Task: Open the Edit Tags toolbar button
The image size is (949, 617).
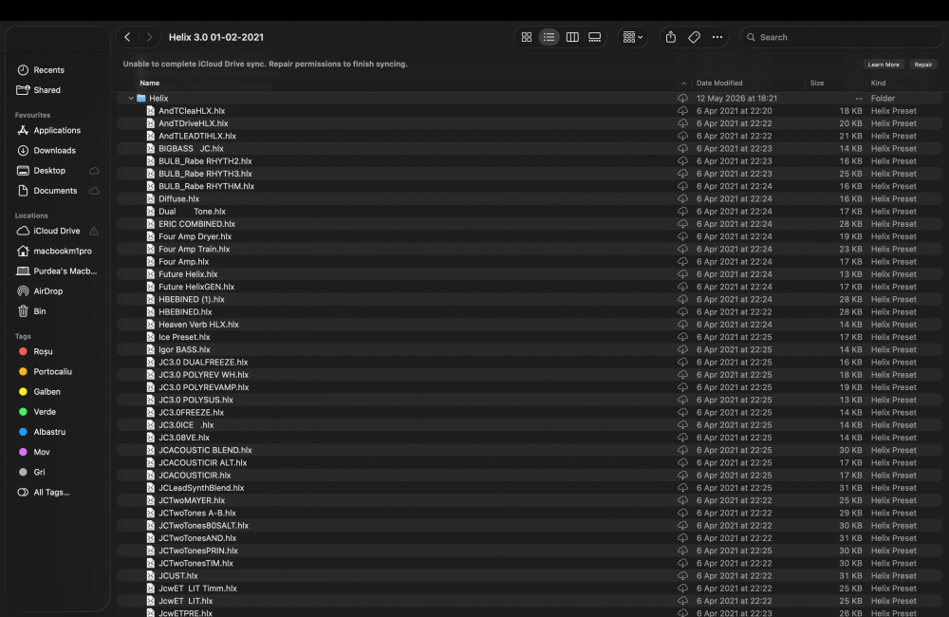Action: click(695, 37)
